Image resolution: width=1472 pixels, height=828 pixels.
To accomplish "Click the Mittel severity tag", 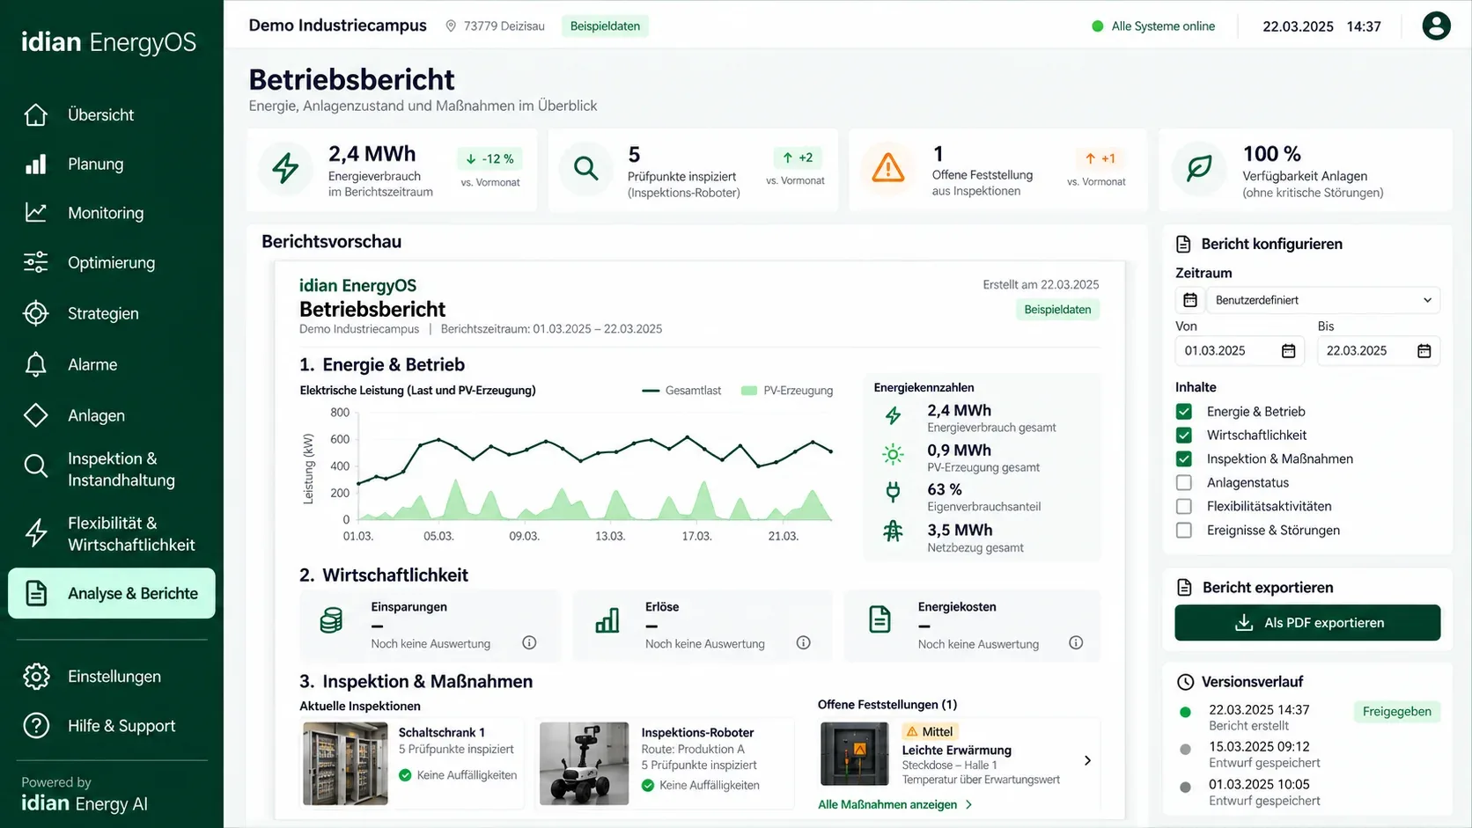I will coord(930,732).
